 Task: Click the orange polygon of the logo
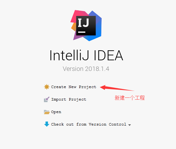pos(74,27)
